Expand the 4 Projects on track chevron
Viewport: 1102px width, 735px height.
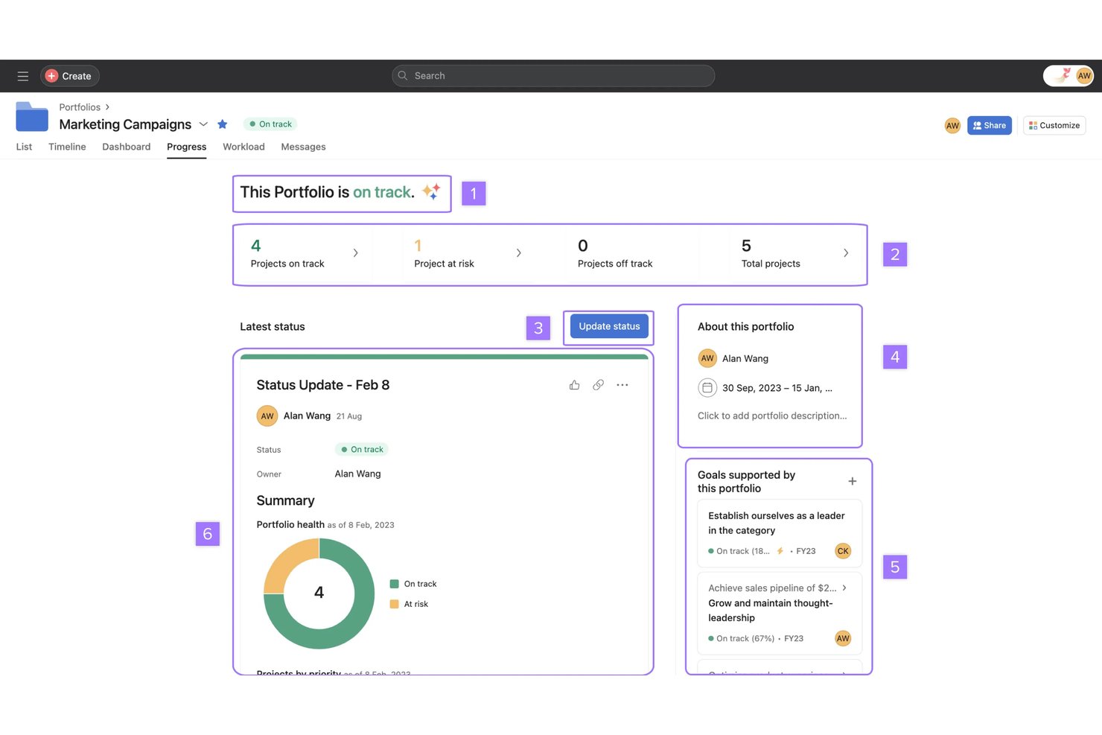coord(355,253)
